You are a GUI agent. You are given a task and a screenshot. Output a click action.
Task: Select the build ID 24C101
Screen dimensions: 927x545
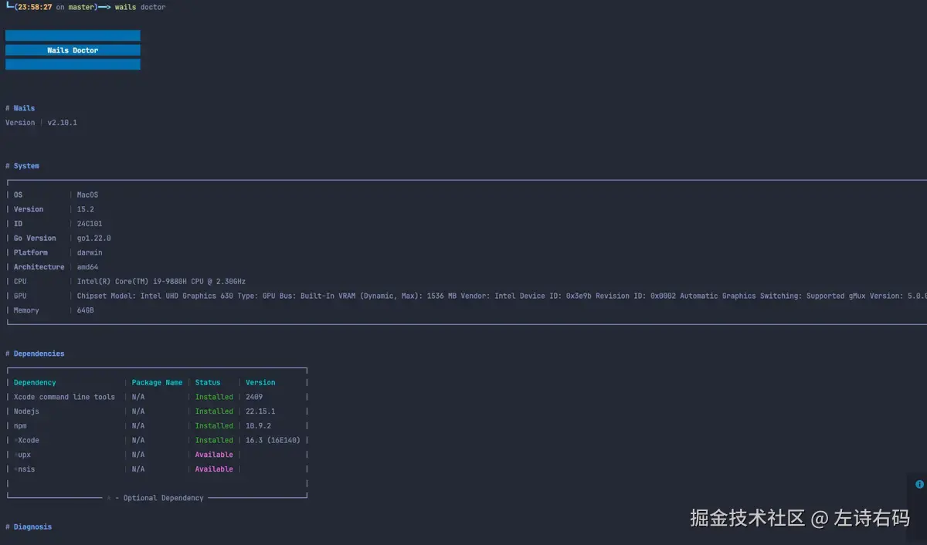click(90, 224)
